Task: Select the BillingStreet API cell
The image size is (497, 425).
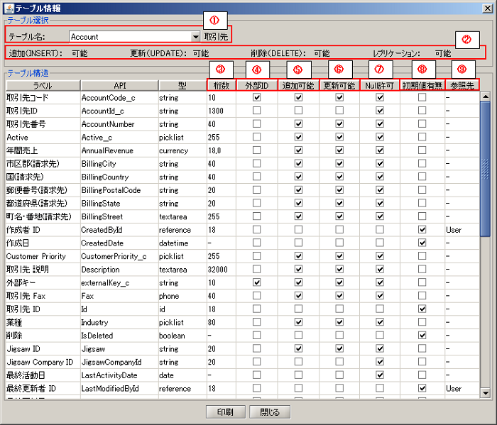Action: [x=119, y=216]
